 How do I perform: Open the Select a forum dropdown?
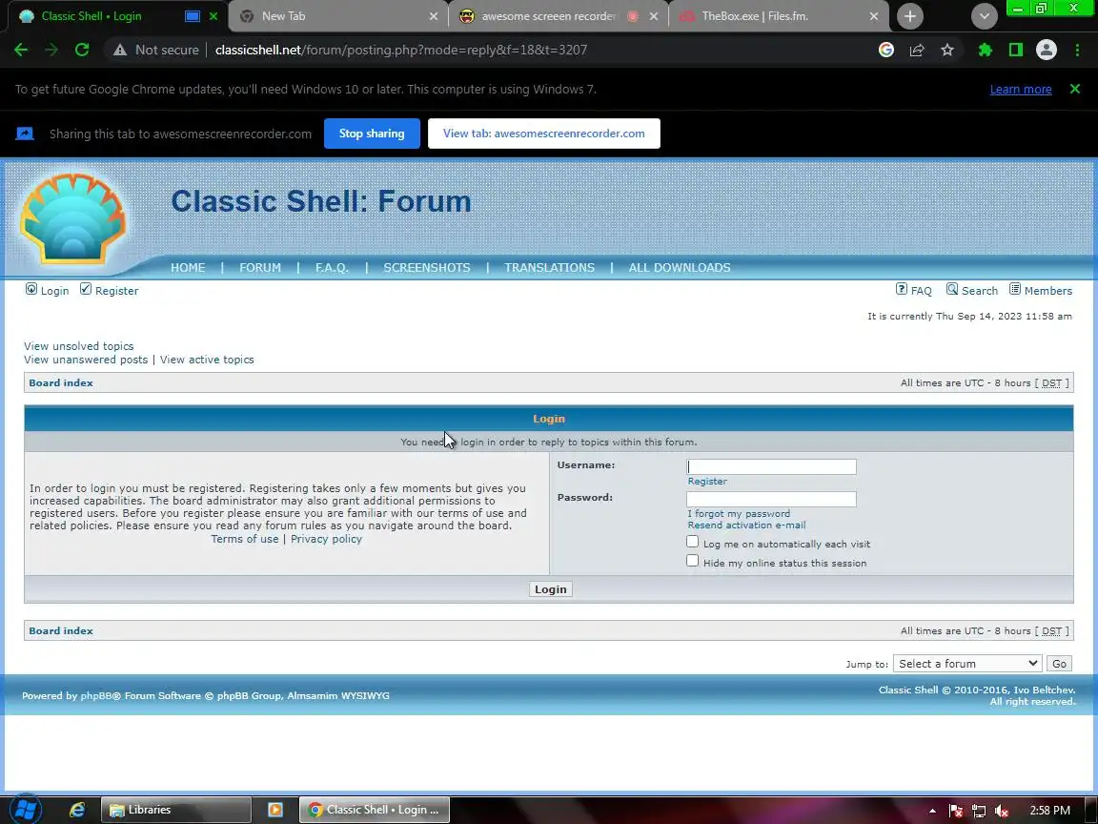pyautogui.click(x=967, y=664)
